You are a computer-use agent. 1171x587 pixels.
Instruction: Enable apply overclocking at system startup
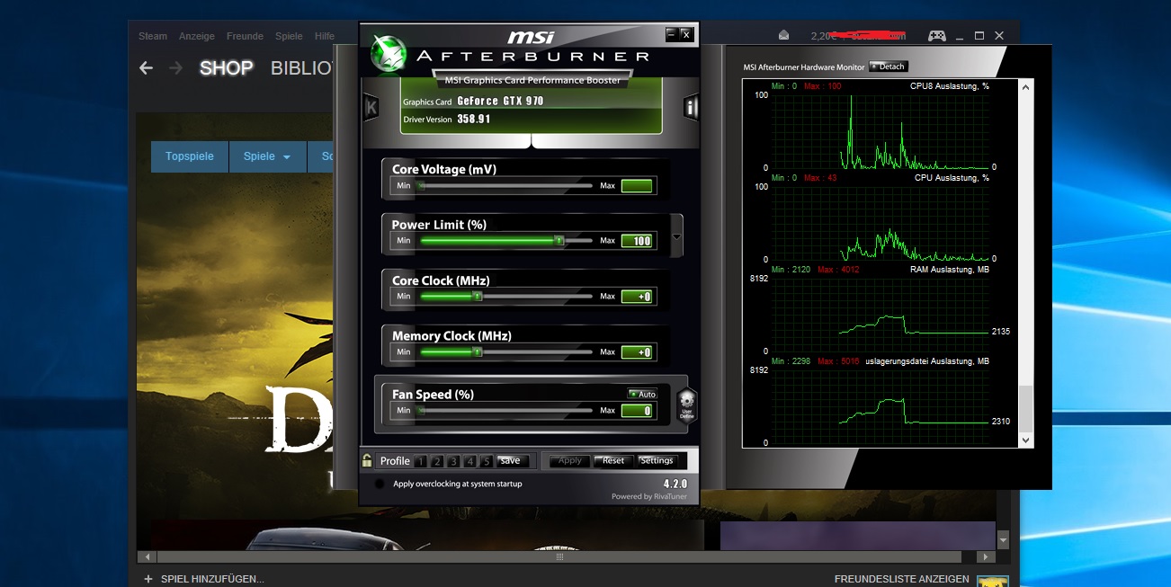click(379, 484)
